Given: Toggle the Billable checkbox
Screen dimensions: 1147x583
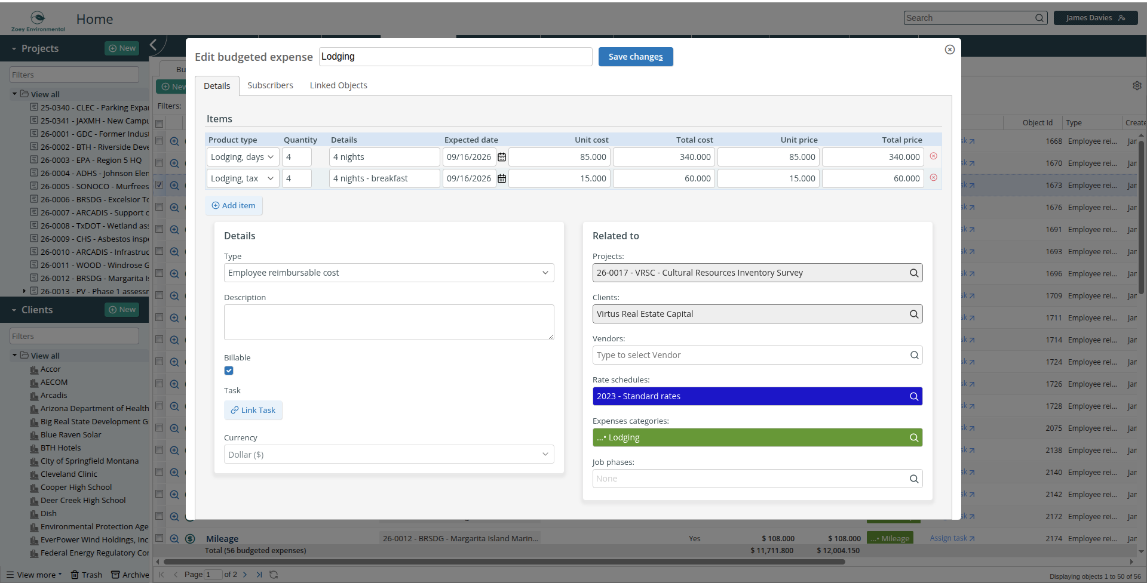Looking at the screenshot, I should [x=229, y=371].
